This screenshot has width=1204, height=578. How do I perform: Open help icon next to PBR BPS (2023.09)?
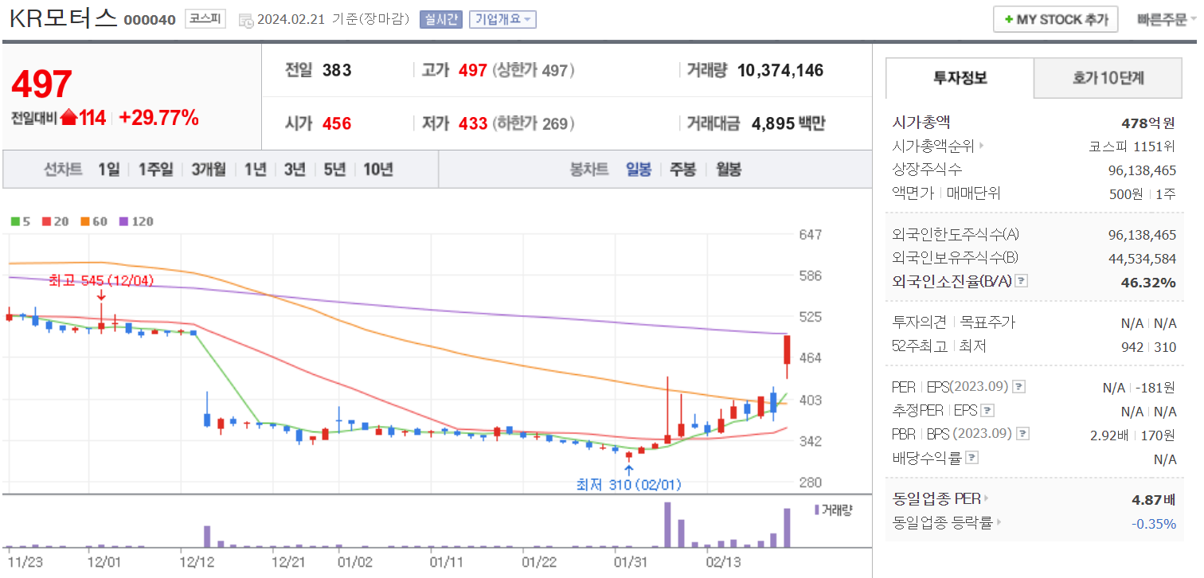(1023, 434)
